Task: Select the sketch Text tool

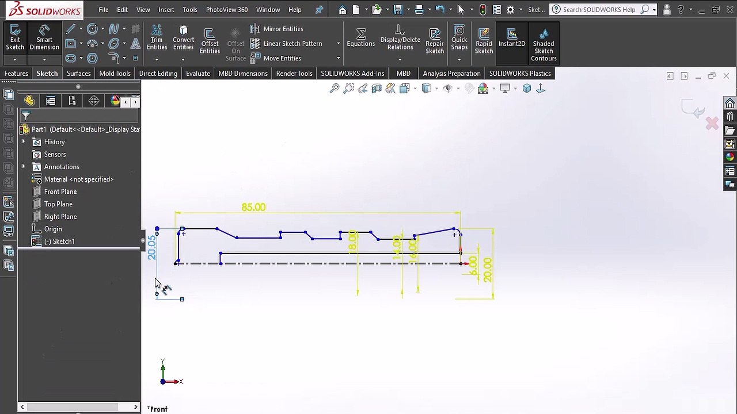Action: tap(135, 44)
